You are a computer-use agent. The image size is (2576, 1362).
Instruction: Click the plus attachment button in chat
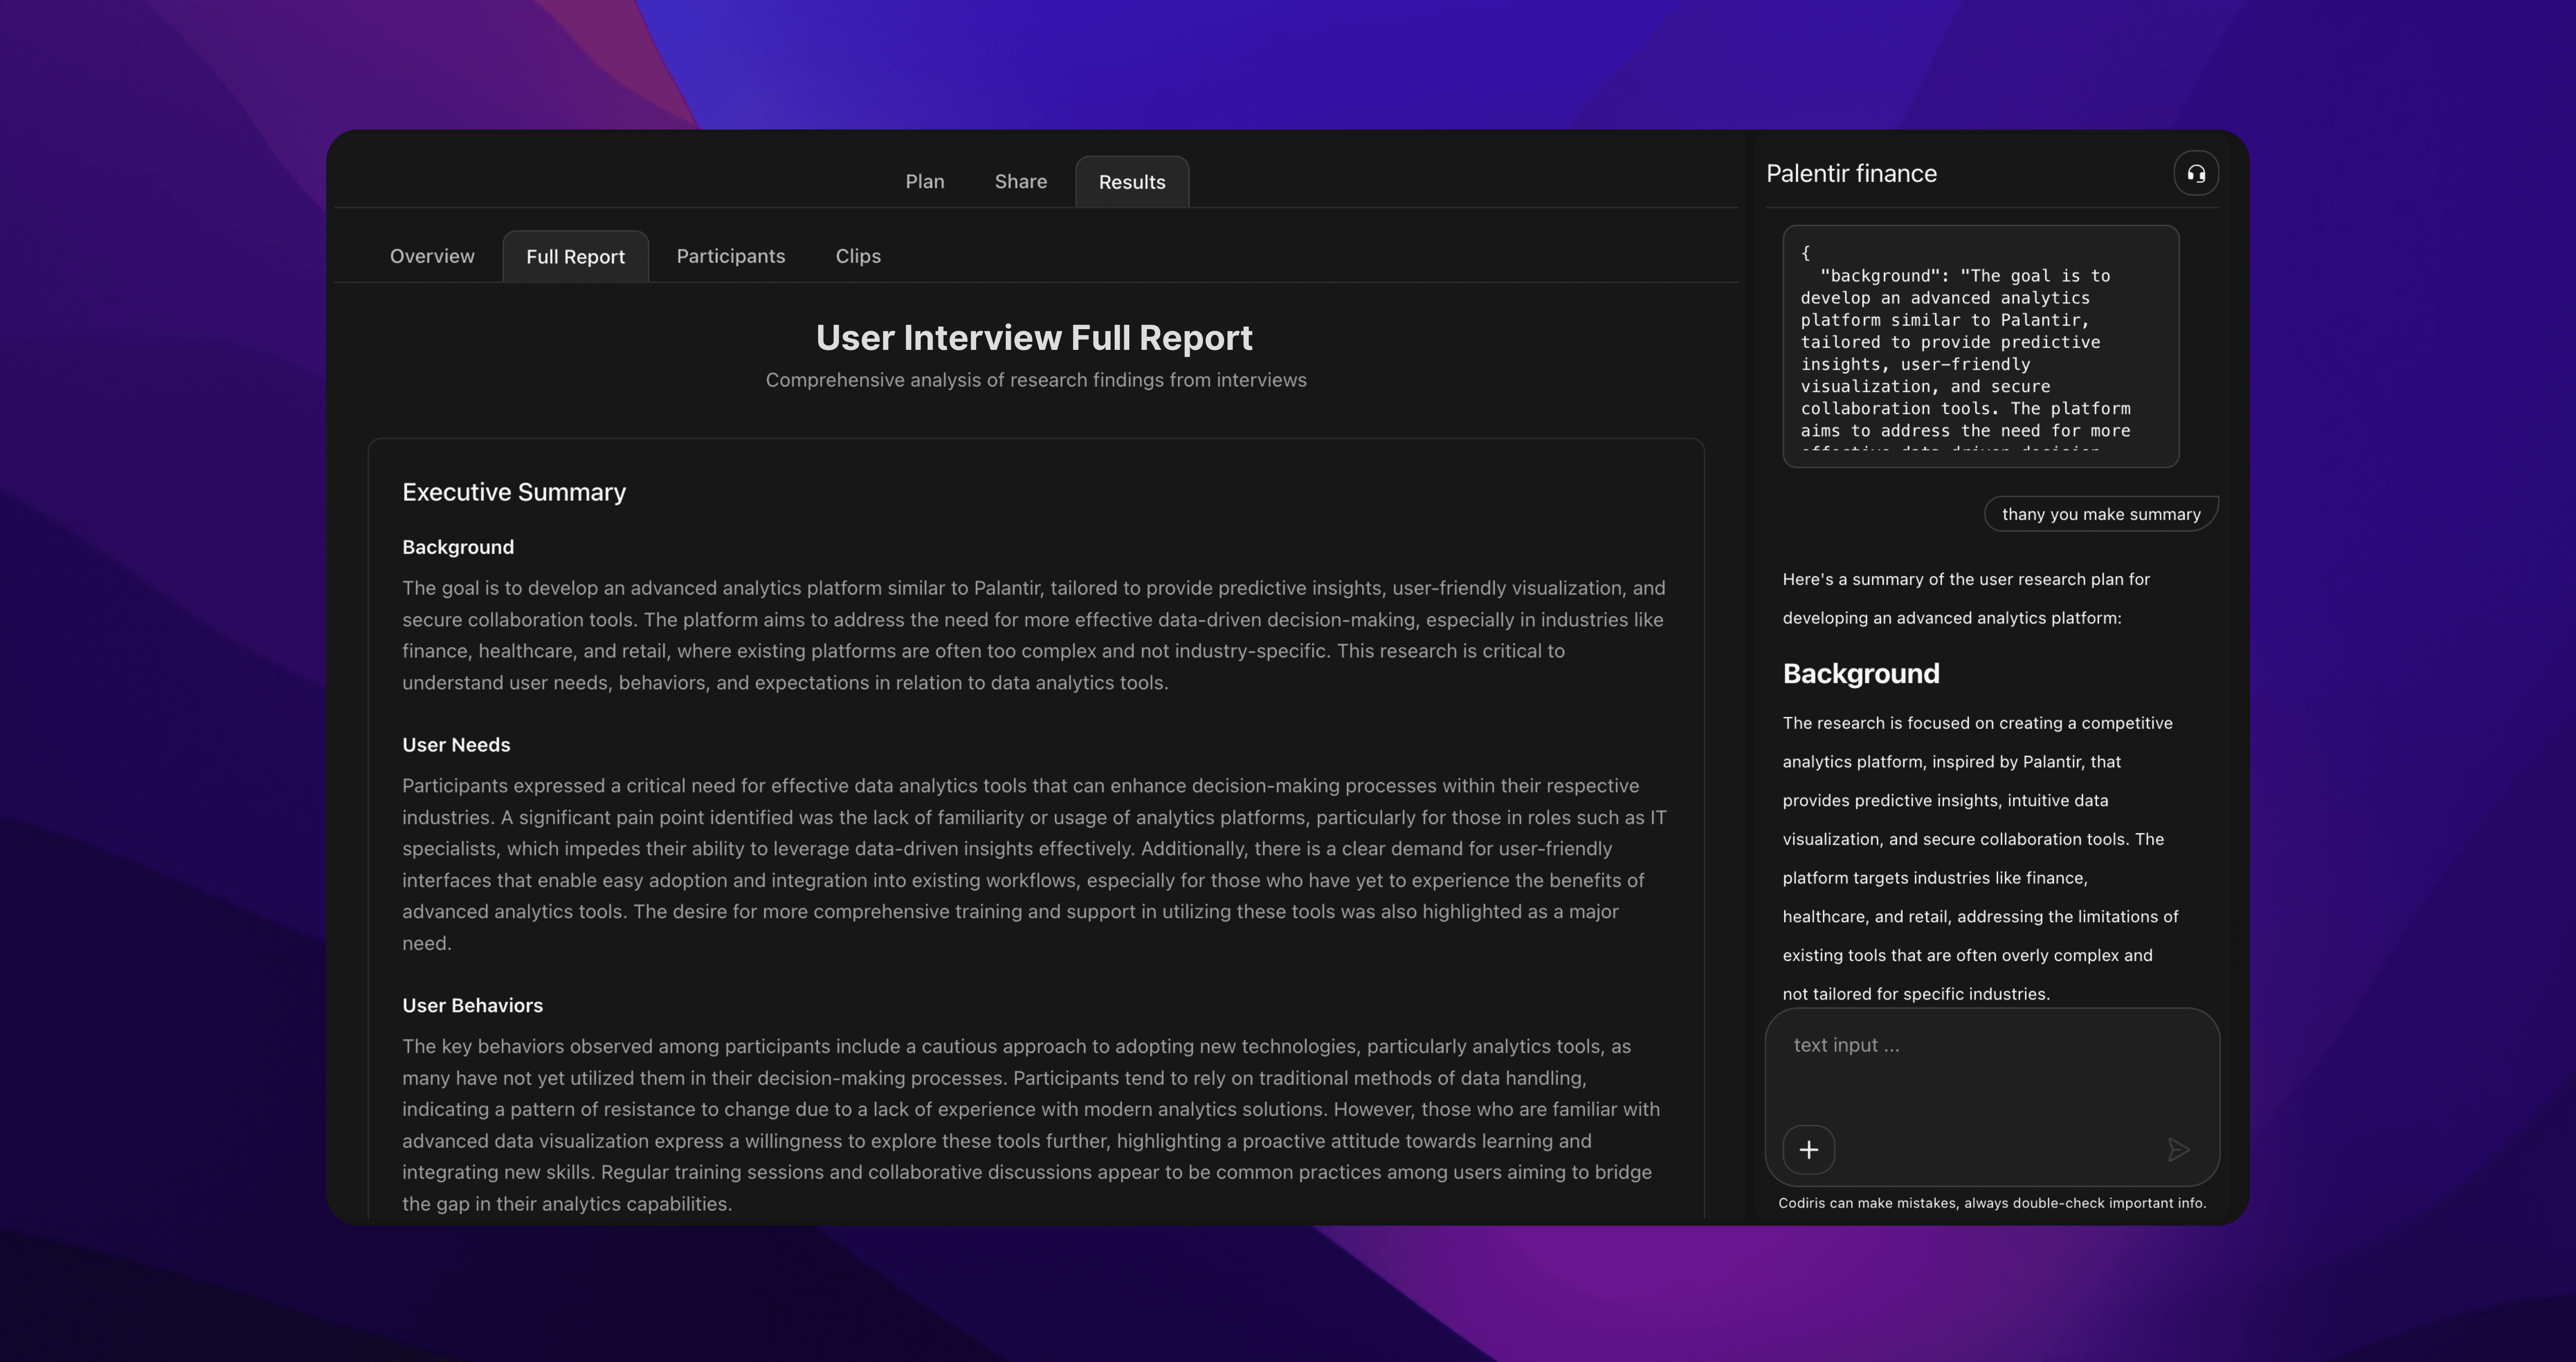(1808, 1150)
